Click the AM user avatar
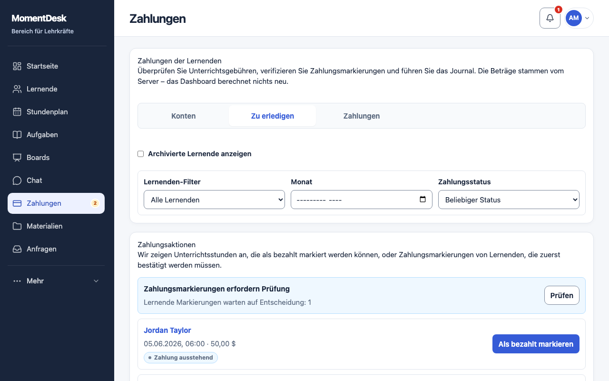The width and height of the screenshot is (609, 381). point(574,18)
